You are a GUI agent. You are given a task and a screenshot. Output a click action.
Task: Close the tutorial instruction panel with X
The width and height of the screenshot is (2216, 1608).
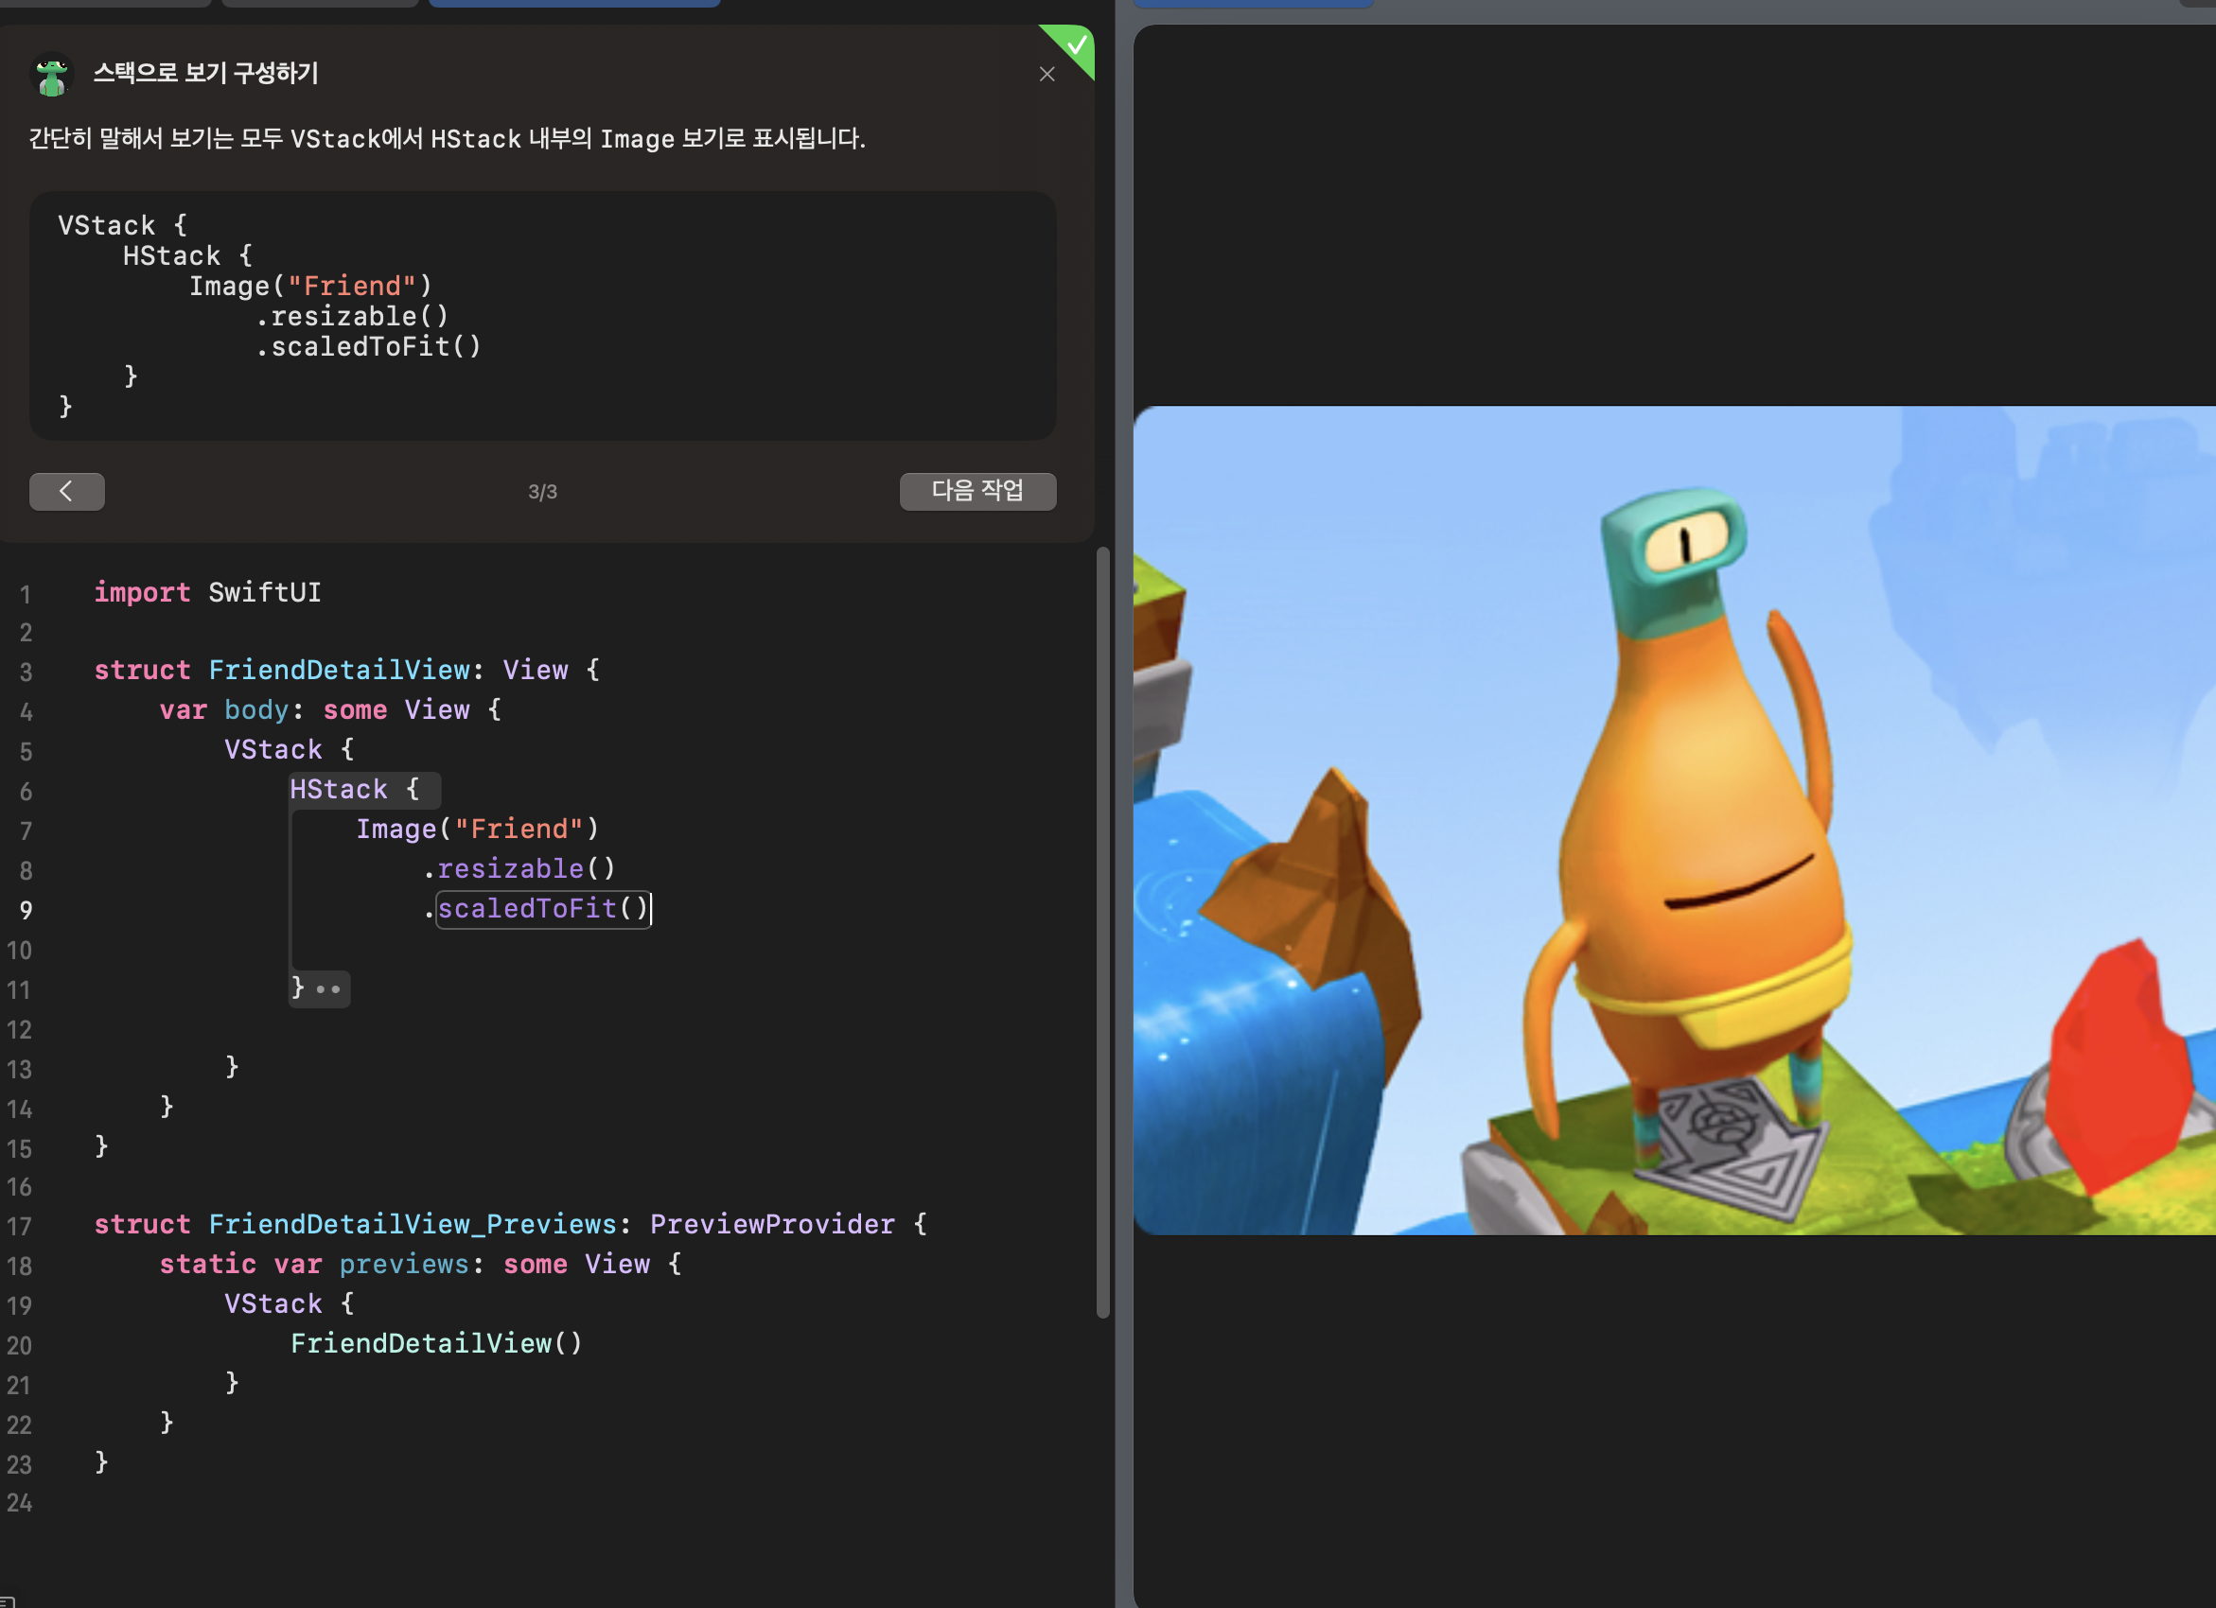pos(1046,74)
